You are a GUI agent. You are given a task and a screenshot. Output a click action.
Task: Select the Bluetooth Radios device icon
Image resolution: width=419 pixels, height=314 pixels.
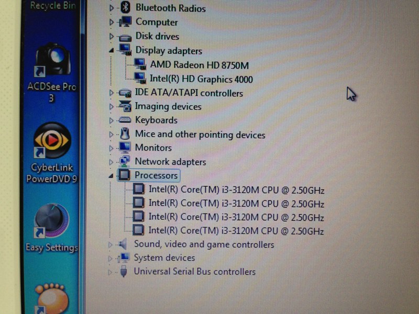click(126, 8)
